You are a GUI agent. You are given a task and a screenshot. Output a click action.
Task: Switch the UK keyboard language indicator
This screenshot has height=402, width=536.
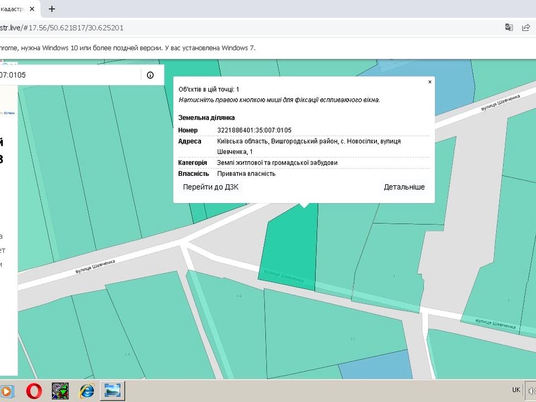(x=516, y=390)
